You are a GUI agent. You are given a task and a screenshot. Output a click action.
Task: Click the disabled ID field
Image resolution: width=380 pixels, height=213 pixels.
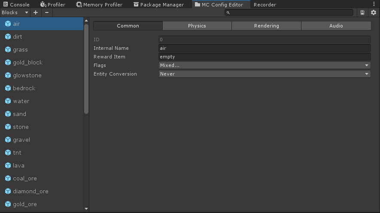(264, 40)
